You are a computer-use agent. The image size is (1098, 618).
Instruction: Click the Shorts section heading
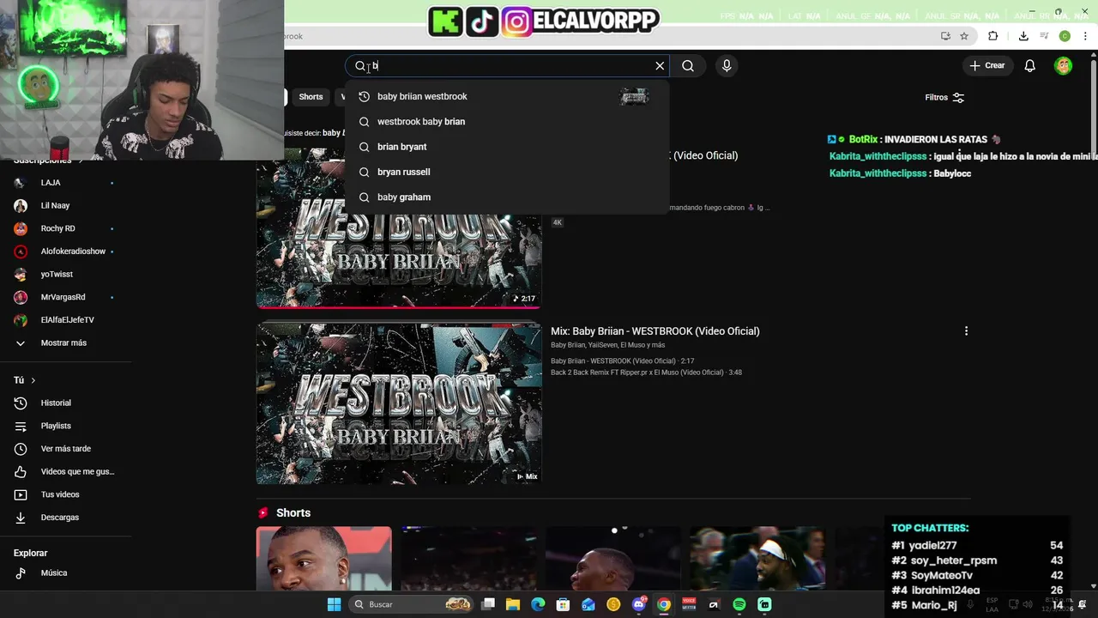click(x=293, y=513)
